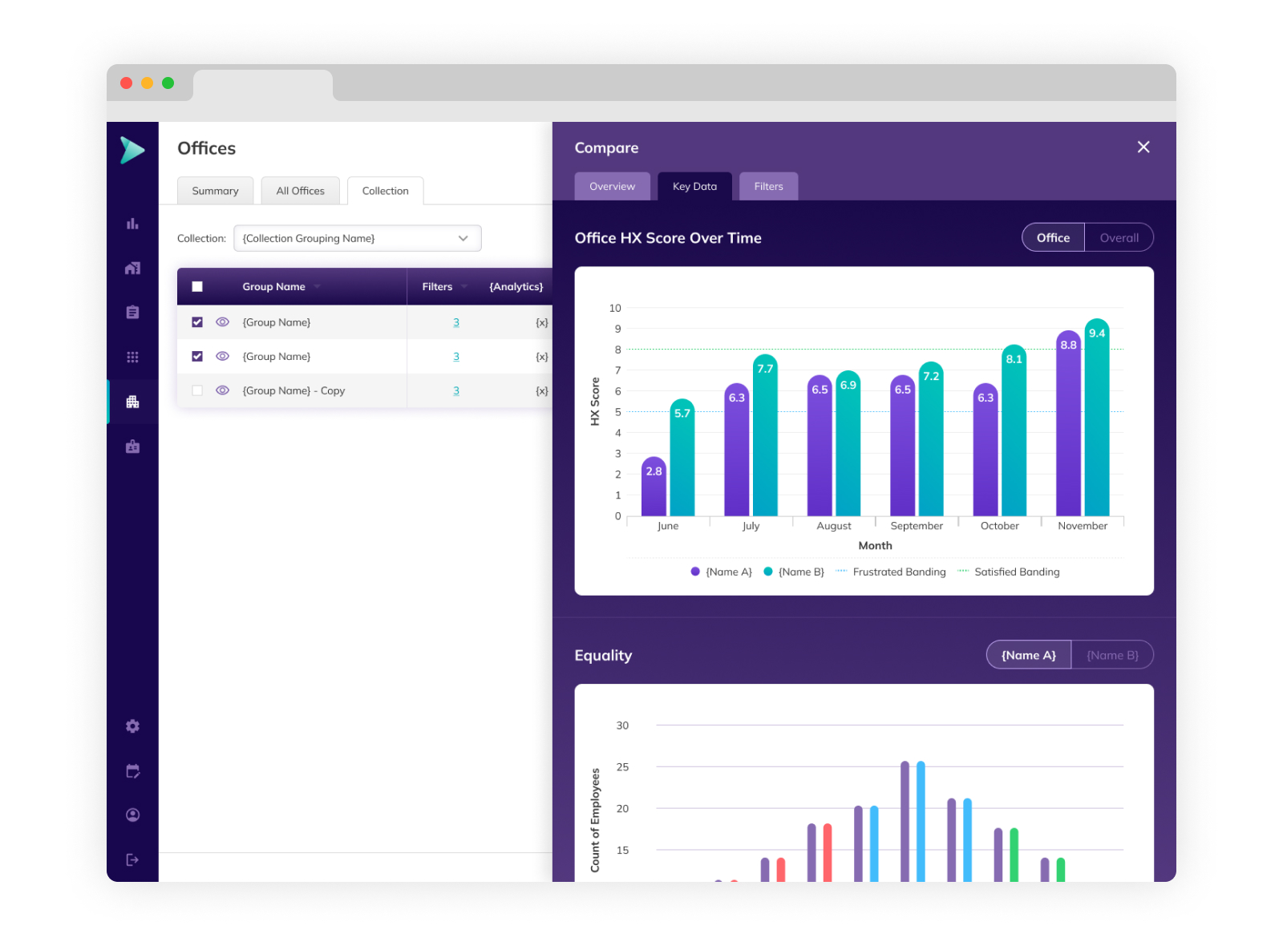Viewport: 1283px width, 946px height.
Task: Click the {Name A} purple legend swatch
Action: pyautogui.click(x=695, y=572)
